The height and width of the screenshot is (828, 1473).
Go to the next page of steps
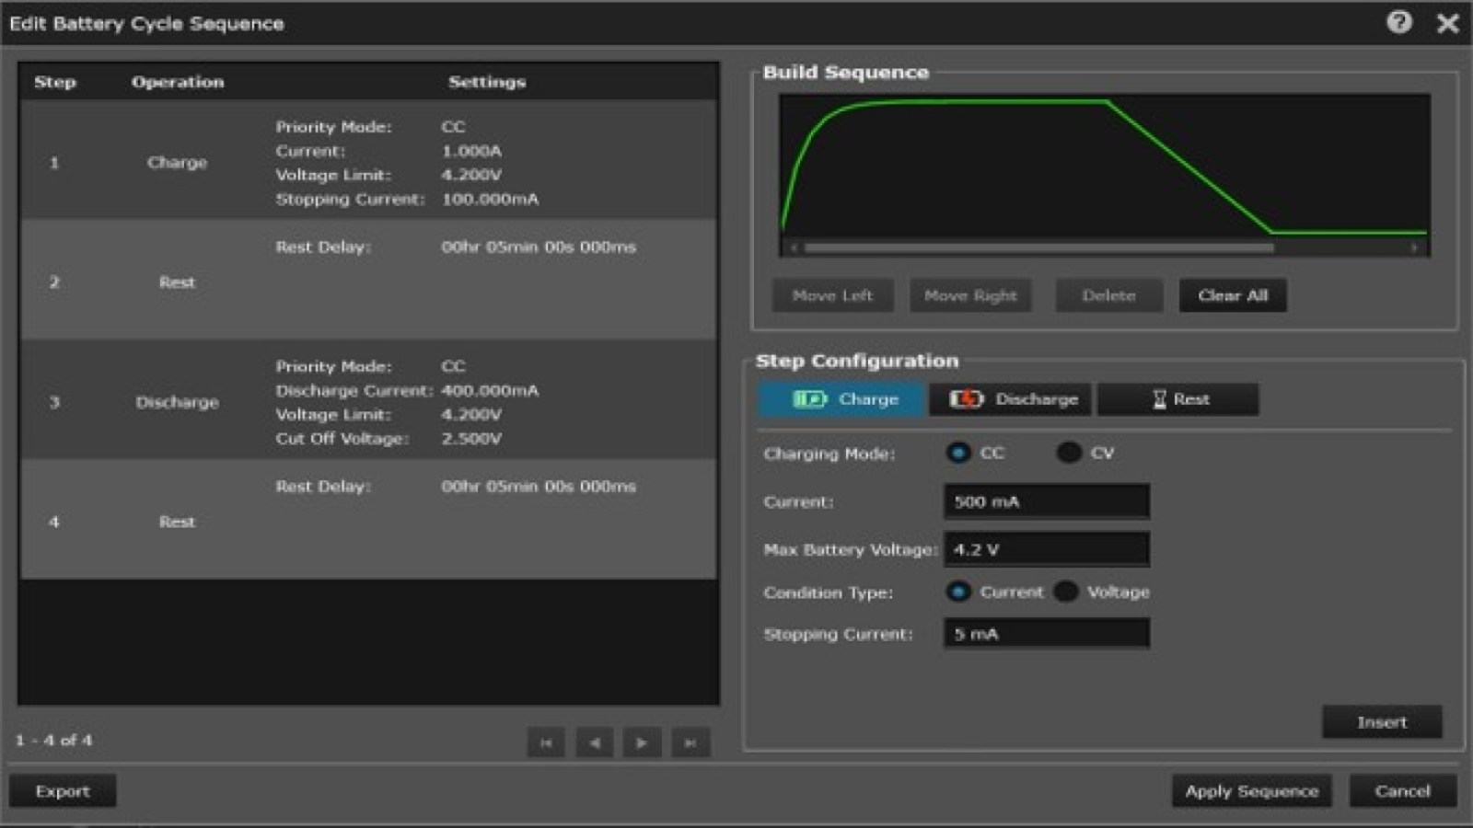coord(642,742)
